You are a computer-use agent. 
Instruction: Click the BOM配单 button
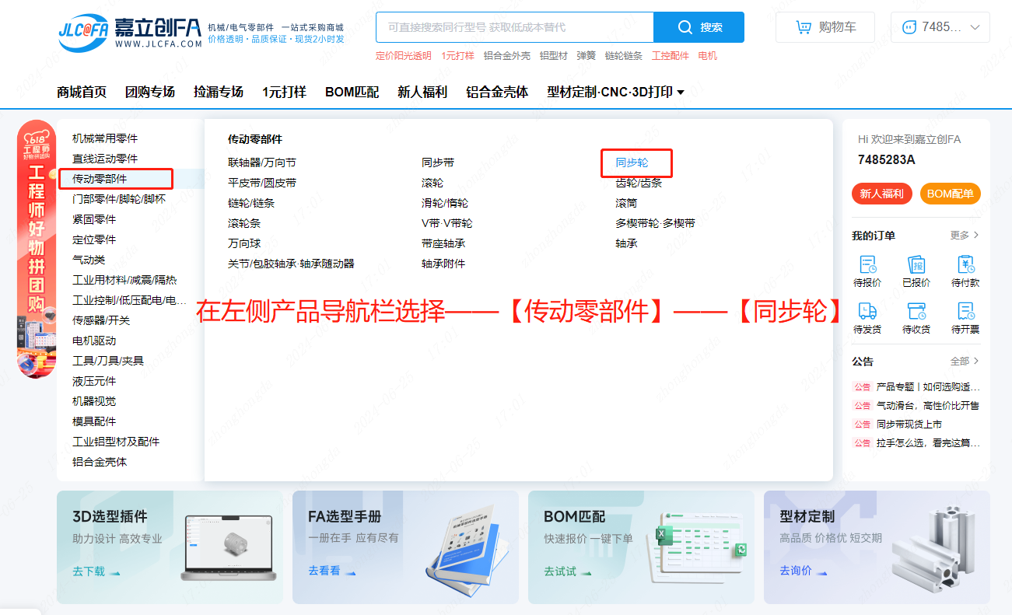pos(950,194)
